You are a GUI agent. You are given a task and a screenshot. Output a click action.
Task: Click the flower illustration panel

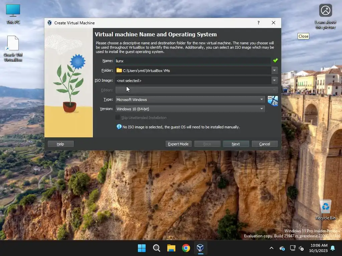69,83
